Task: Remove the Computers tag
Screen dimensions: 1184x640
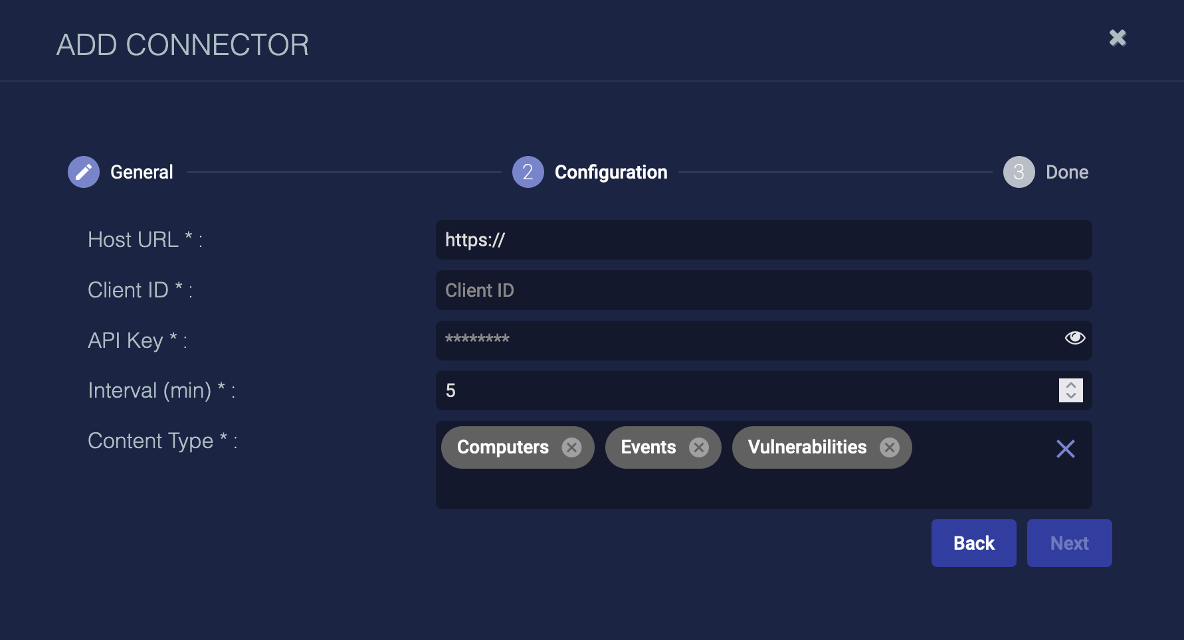Action: pyautogui.click(x=571, y=447)
